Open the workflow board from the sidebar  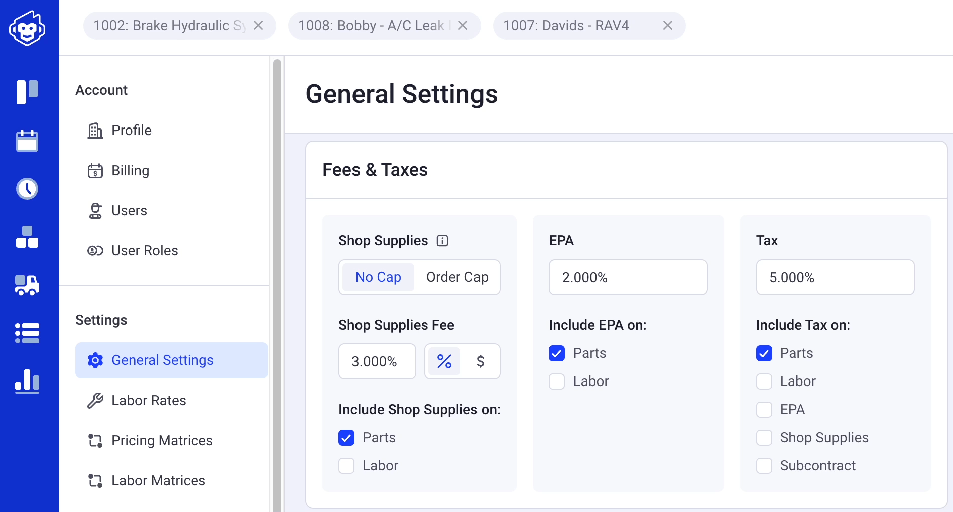tap(28, 91)
